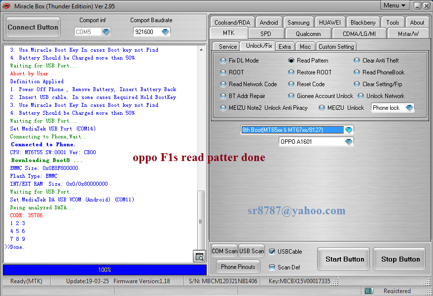The width and height of the screenshot is (433, 296).
Task: Open the Mstar/W tab
Action: [x=408, y=33]
